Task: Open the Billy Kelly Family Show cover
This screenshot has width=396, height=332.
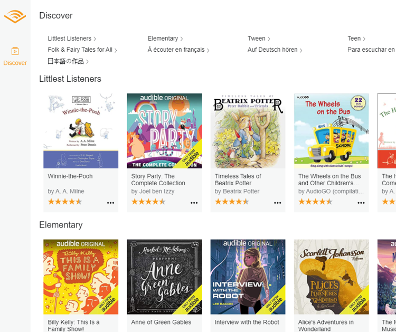Action: pyautogui.click(x=81, y=277)
